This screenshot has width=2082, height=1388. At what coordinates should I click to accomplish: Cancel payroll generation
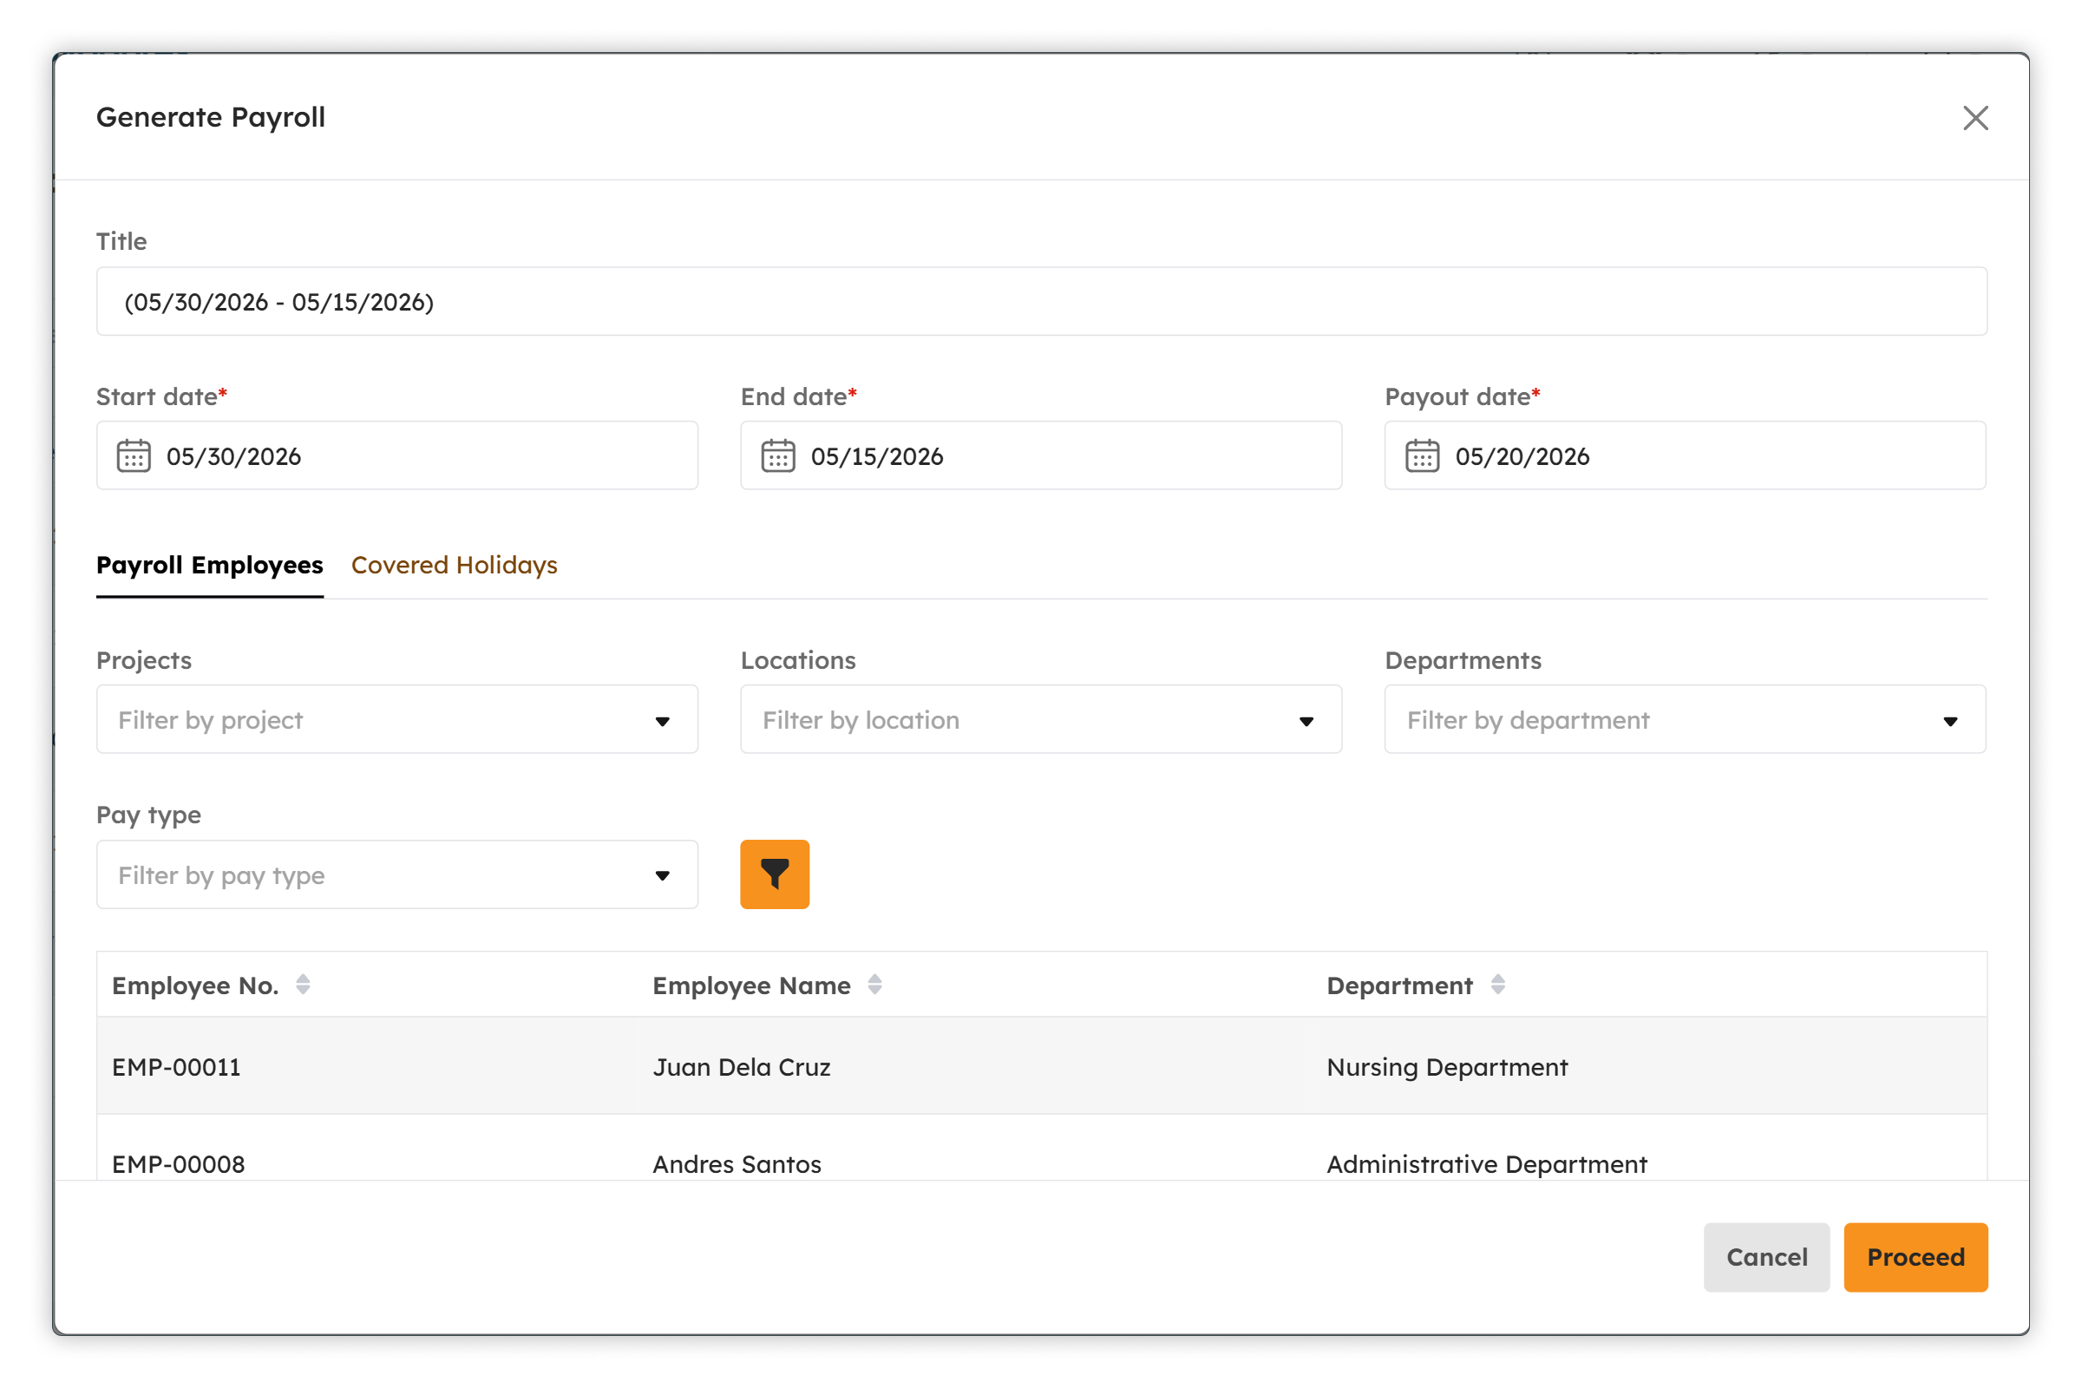pyautogui.click(x=1766, y=1257)
